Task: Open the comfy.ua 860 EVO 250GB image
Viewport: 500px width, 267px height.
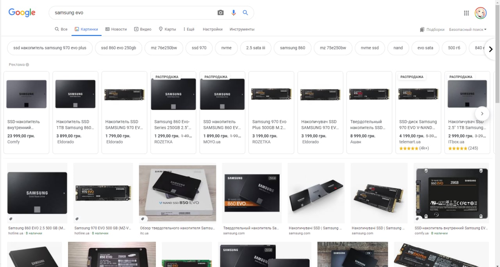Action: [x=452, y=193]
